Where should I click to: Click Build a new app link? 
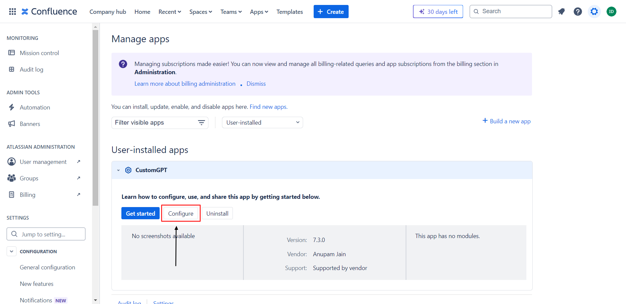tap(510, 121)
